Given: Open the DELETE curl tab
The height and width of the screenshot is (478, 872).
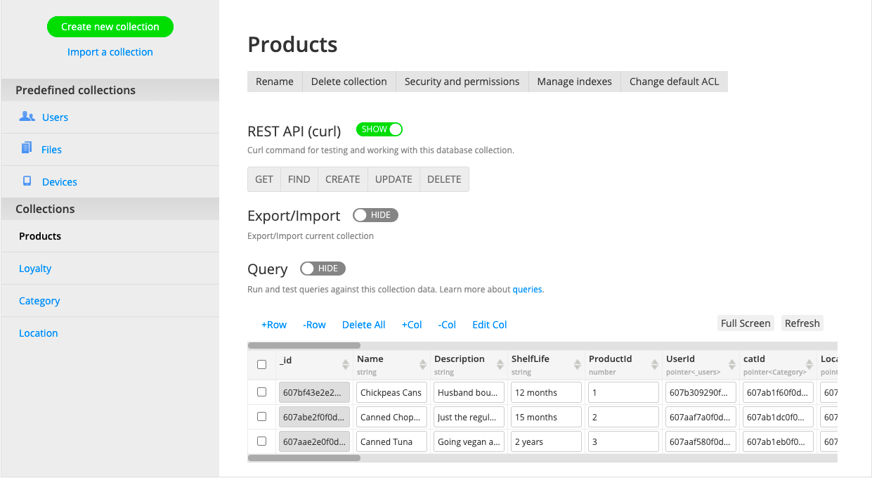Looking at the screenshot, I should coord(444,179).
